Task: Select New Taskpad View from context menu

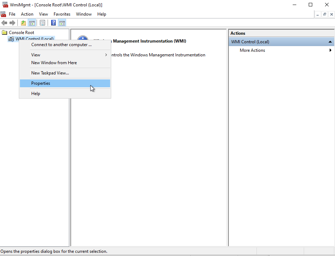Action: 50,73
